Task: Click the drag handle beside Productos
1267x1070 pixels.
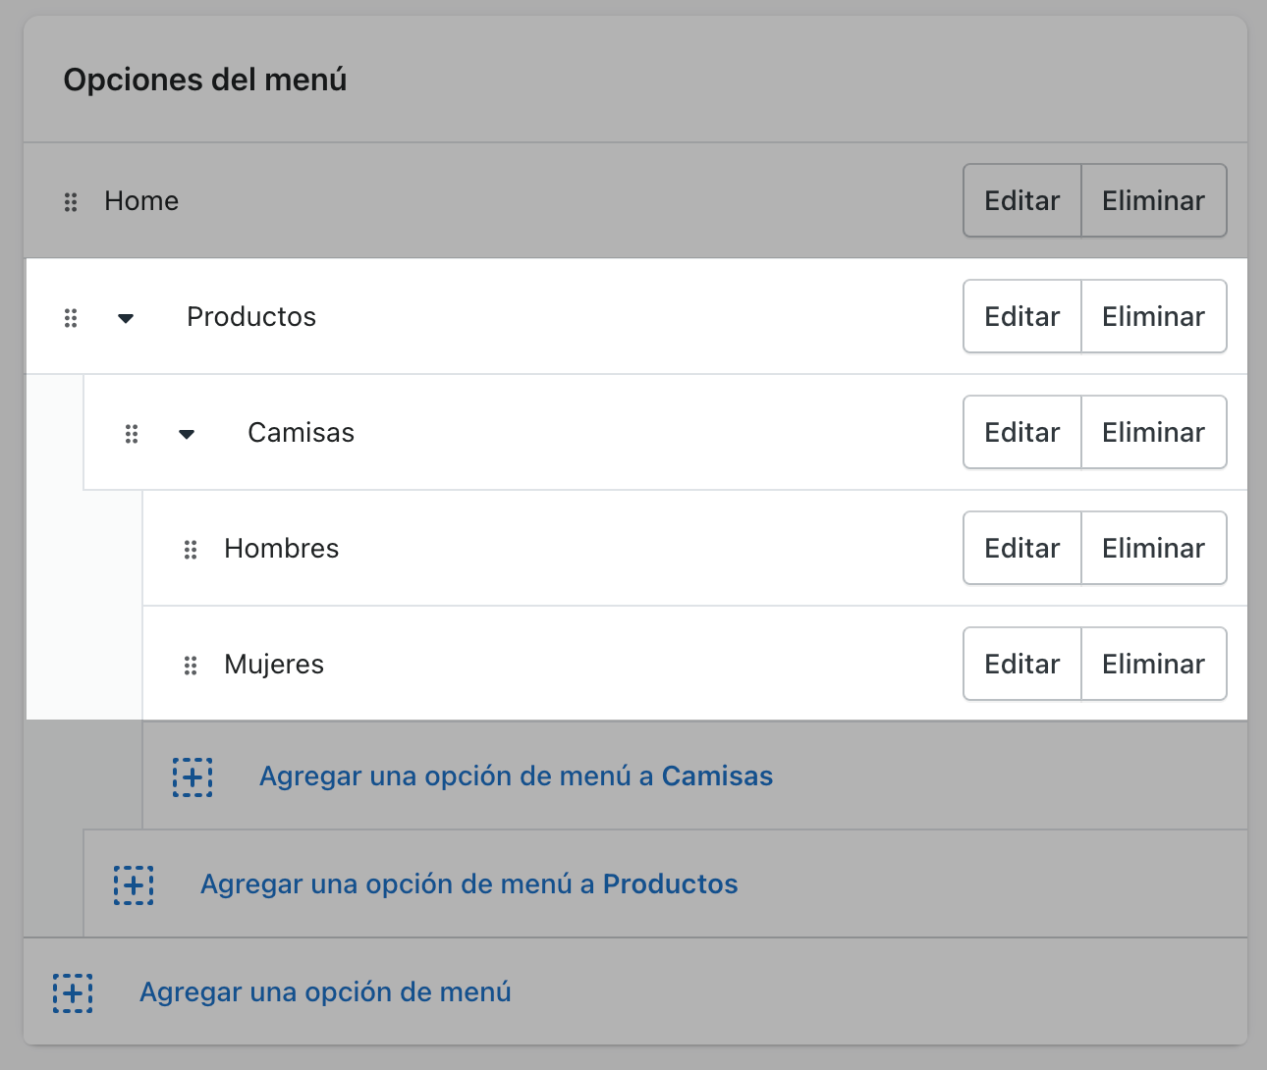Action: pos(71,318)
